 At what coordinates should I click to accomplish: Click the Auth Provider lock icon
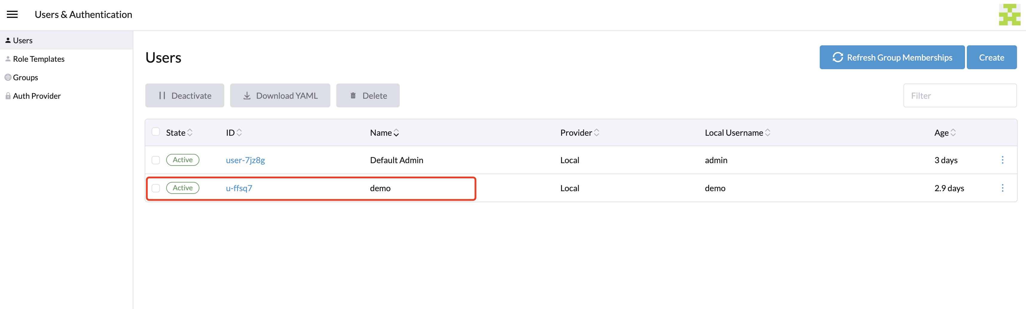[8, 96]
